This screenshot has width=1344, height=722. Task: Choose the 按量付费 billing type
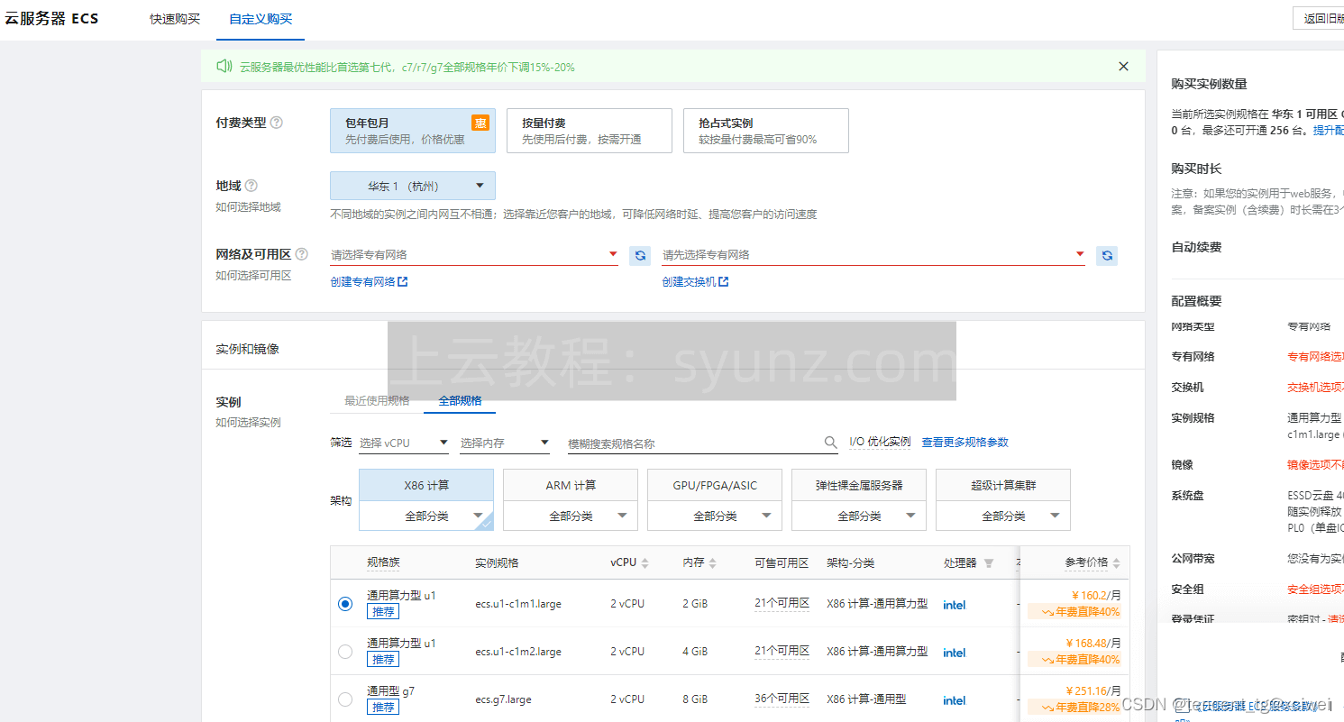pos(590,131)
